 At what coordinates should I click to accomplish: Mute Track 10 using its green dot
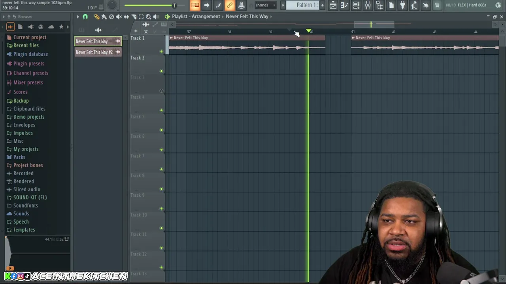click(161, 228)
